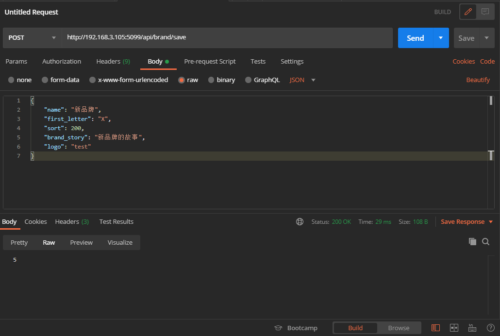Open keyboard shortcuts icon in status bar
The image size is (500, 336).
472,328
